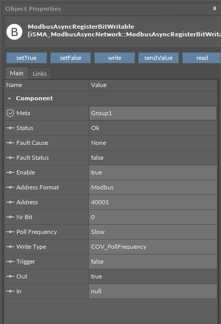Viewport: 221px width, 324px height.
Task: Click the slot icon beside Address Format
Action: (x=10, y=187)
